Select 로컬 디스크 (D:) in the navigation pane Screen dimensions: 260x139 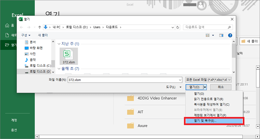38,72
